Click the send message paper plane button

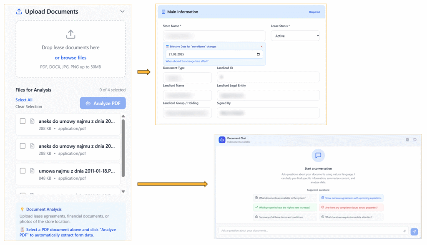414,232
